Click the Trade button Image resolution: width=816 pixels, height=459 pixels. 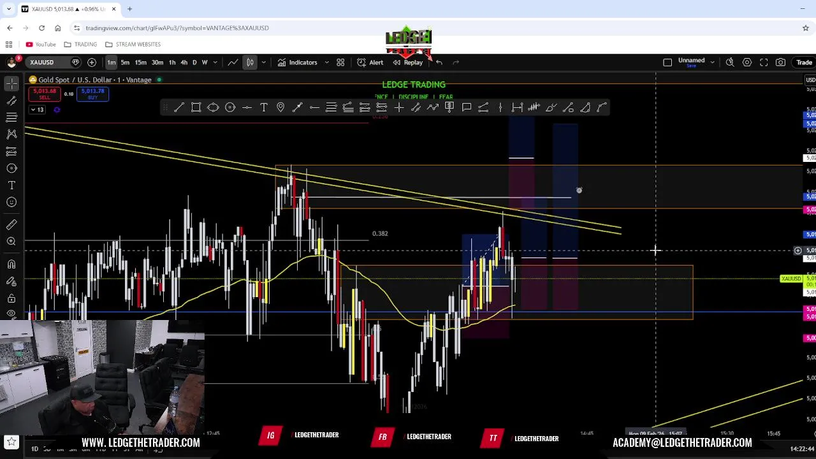pos(804,62)
